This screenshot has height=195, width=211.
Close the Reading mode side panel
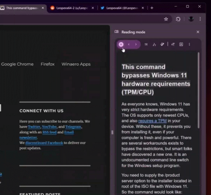pos(198,32)
